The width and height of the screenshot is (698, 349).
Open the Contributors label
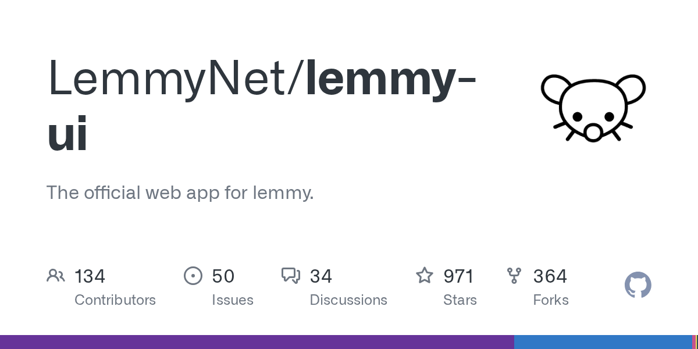pos(115,300)
